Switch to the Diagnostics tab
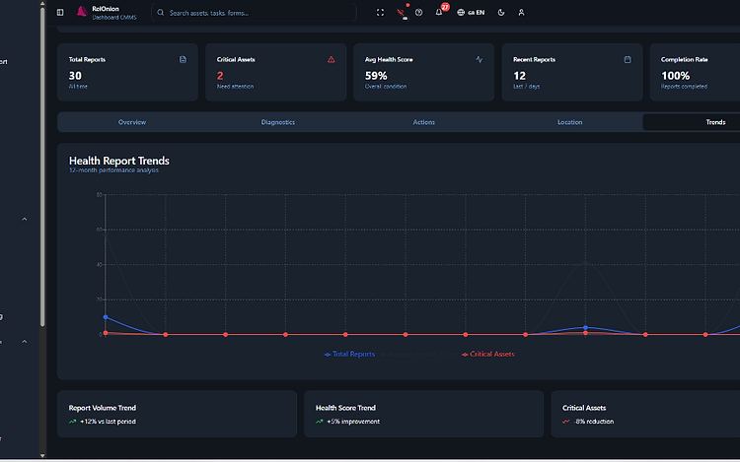Viewport: 740px width, 462px height. pos(278,122)
